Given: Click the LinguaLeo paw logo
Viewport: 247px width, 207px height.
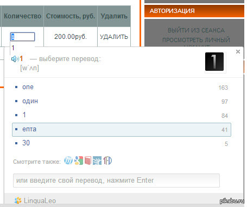Looking at the screenshot, I should click(x=18, y=201).
